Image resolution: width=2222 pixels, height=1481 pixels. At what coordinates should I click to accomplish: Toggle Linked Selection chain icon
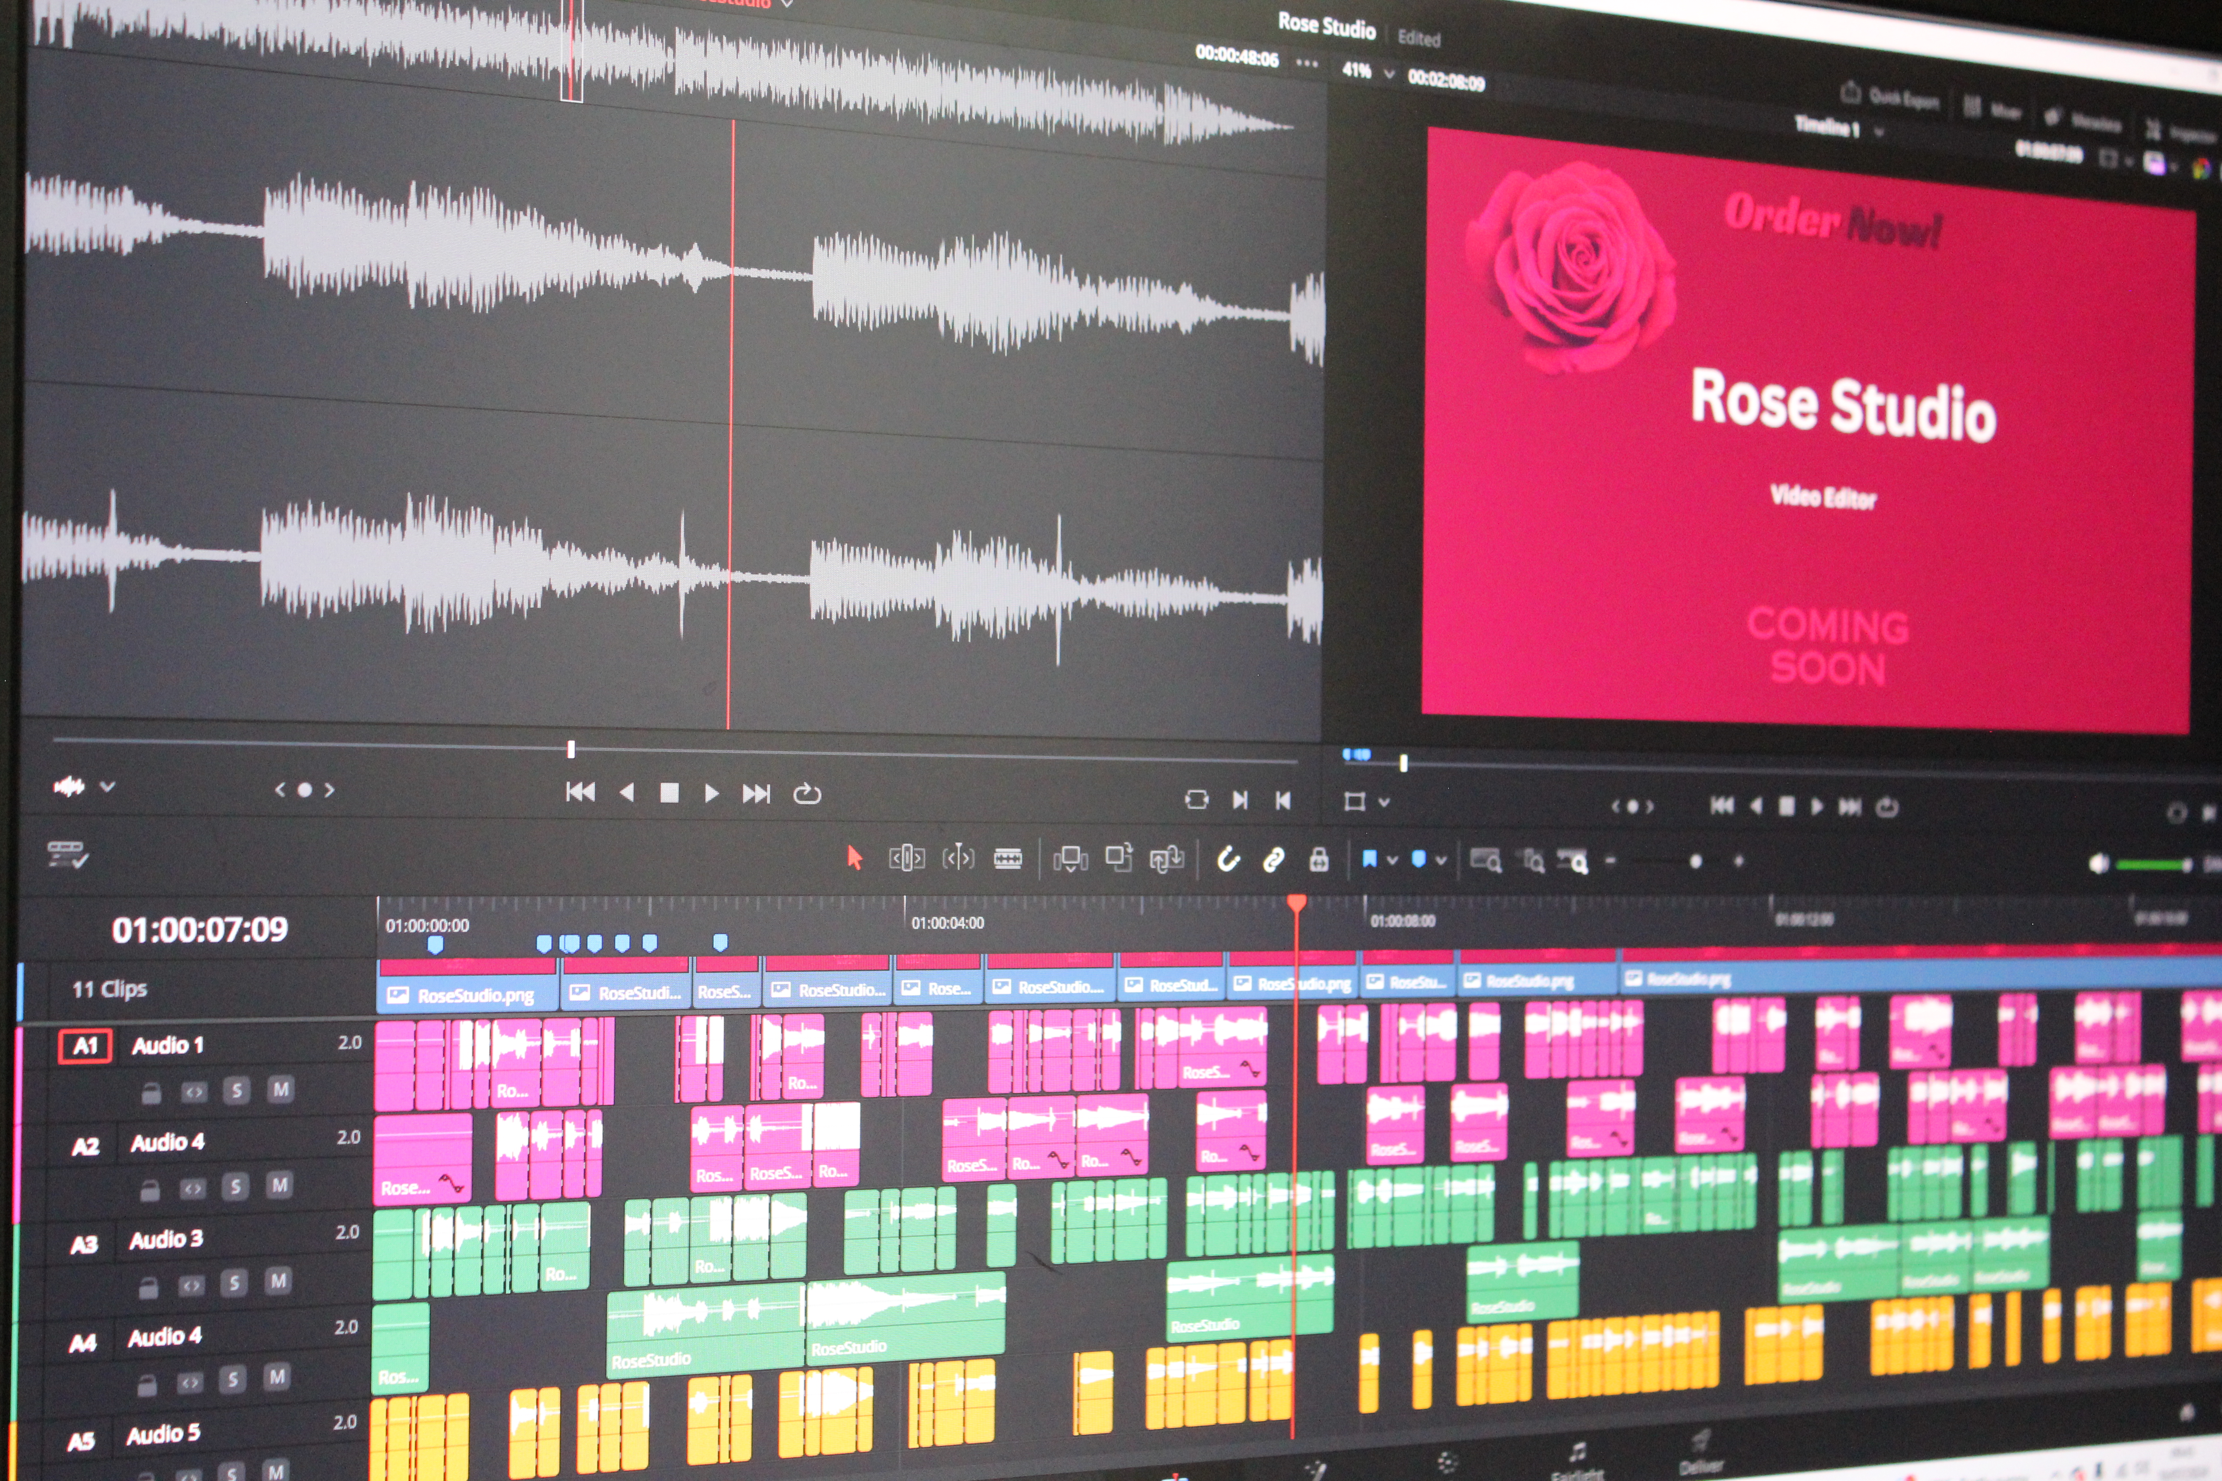(x=1273, y=860)
